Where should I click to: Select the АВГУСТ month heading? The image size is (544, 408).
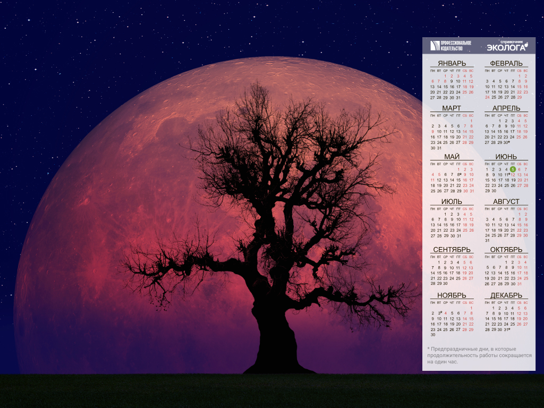click(x=506, y=201)
